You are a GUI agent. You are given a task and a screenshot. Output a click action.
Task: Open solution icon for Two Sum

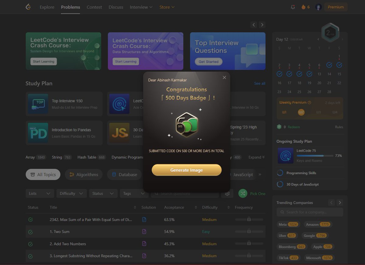tap(144, 232)
